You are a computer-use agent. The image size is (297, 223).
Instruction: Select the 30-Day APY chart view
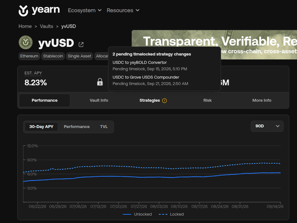pyautogui.click(x=41, y=127)
